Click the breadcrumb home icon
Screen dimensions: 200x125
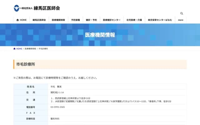(x=14, y=49)
